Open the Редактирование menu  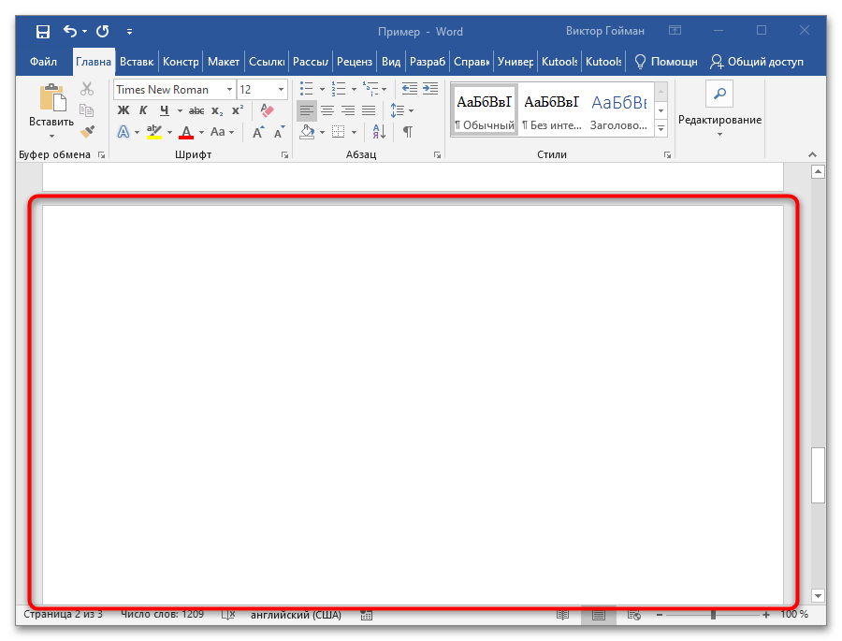(719, 110)
